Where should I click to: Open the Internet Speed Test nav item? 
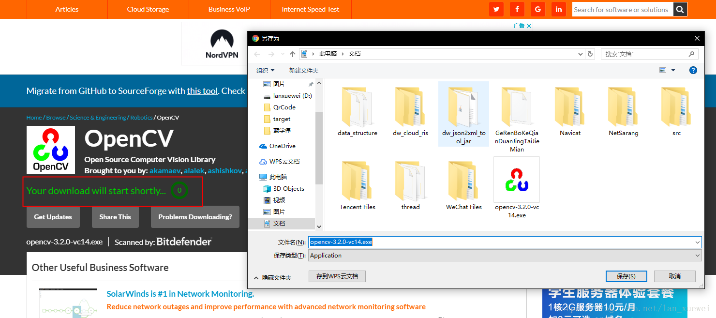pyautogui.click(x=311, y=9)
